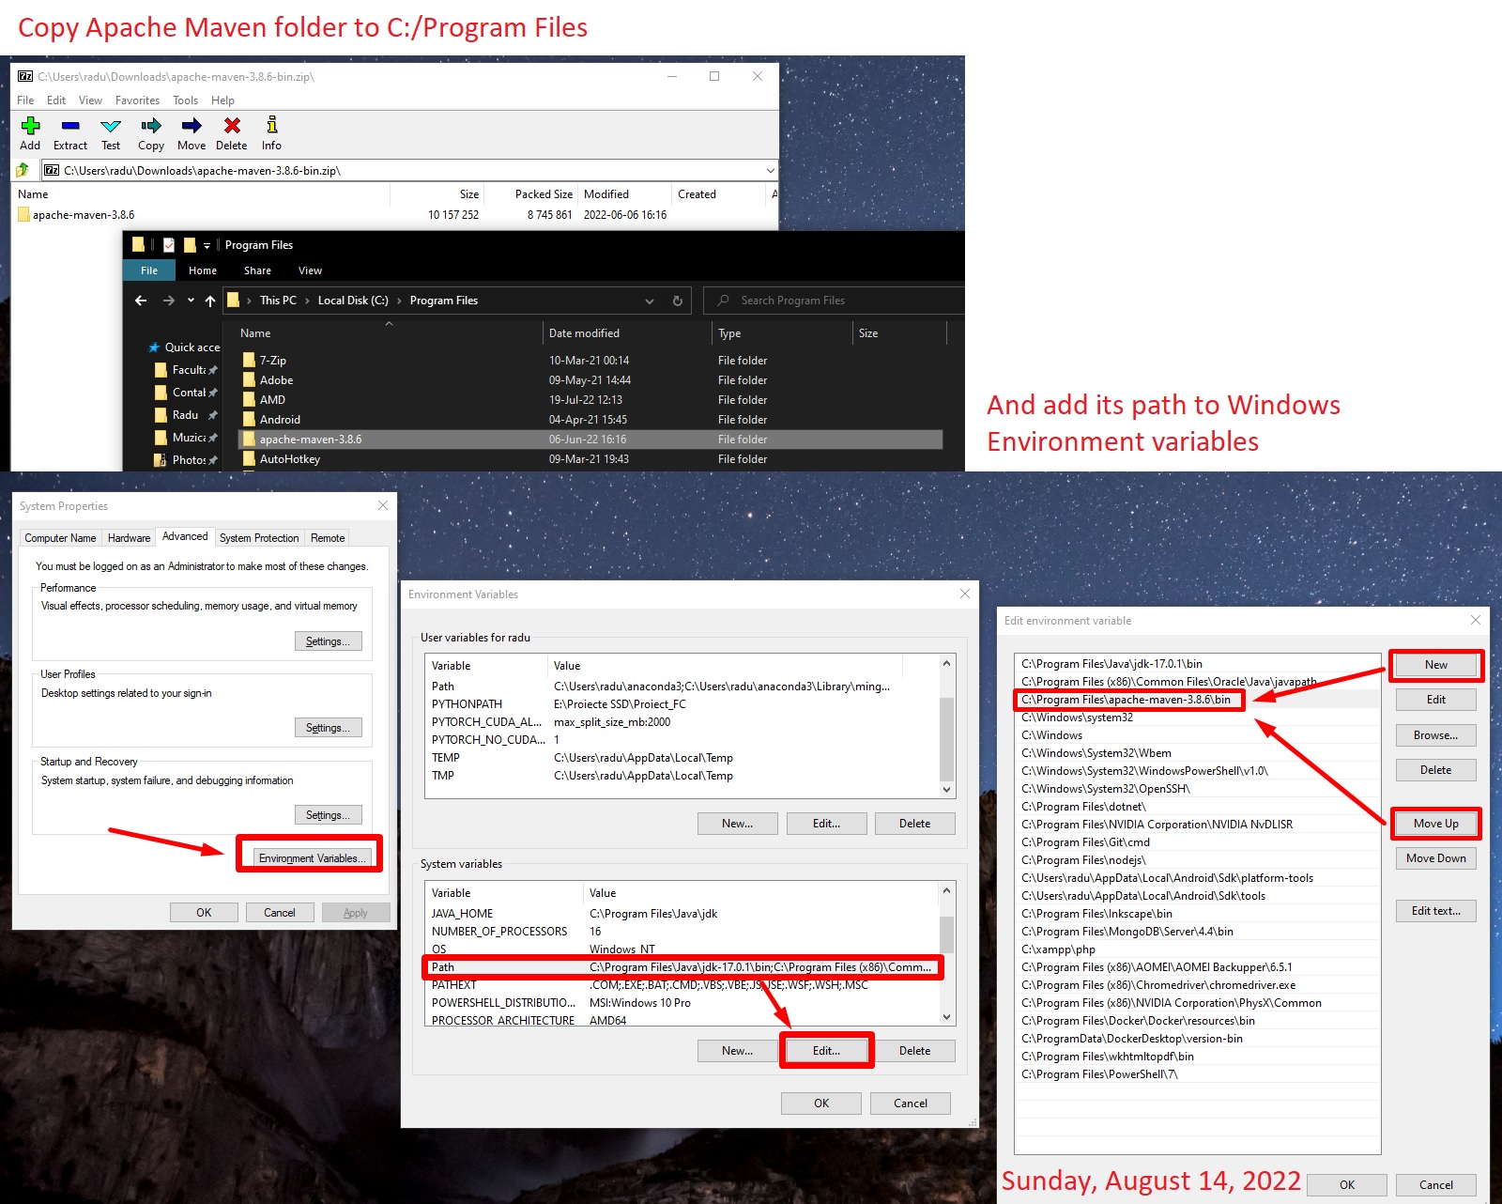Close the Edit environment variable dialog

pyautogui.click(x=1476, y=620)
